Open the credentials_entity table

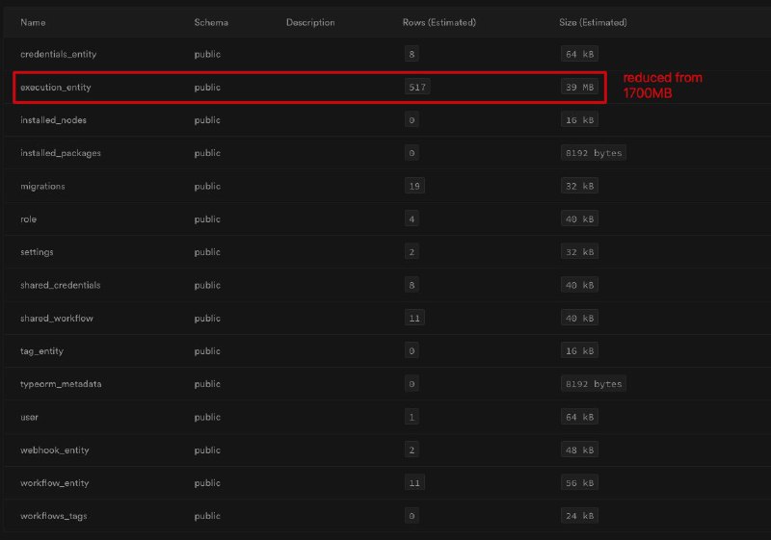pyautogui.click(x=58, y=54)
